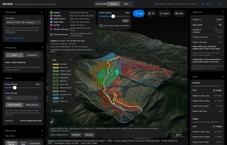This screenshot has height=145, width=227.
Task: Click the 3D cube icon
Action: (x=150, y=13)
